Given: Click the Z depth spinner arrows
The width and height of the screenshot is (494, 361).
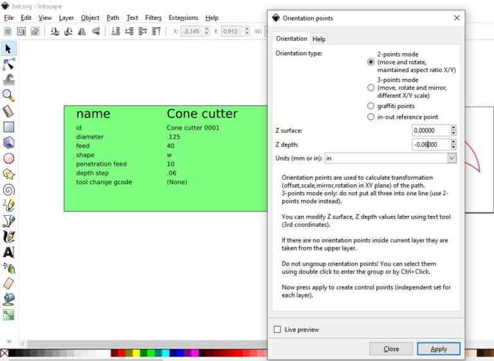Looking at the screenshot, I should [x=453, y=145].
